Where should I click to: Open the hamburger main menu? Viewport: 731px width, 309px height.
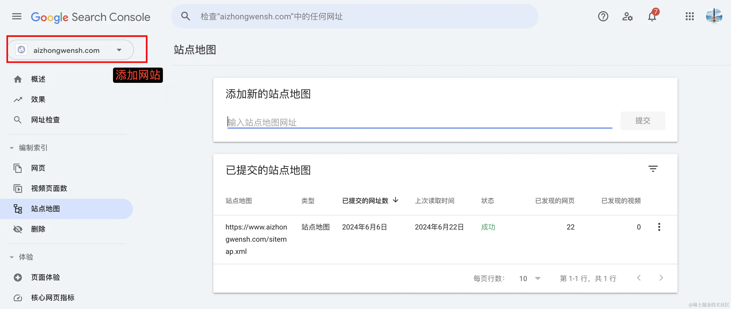pos(17,17)
